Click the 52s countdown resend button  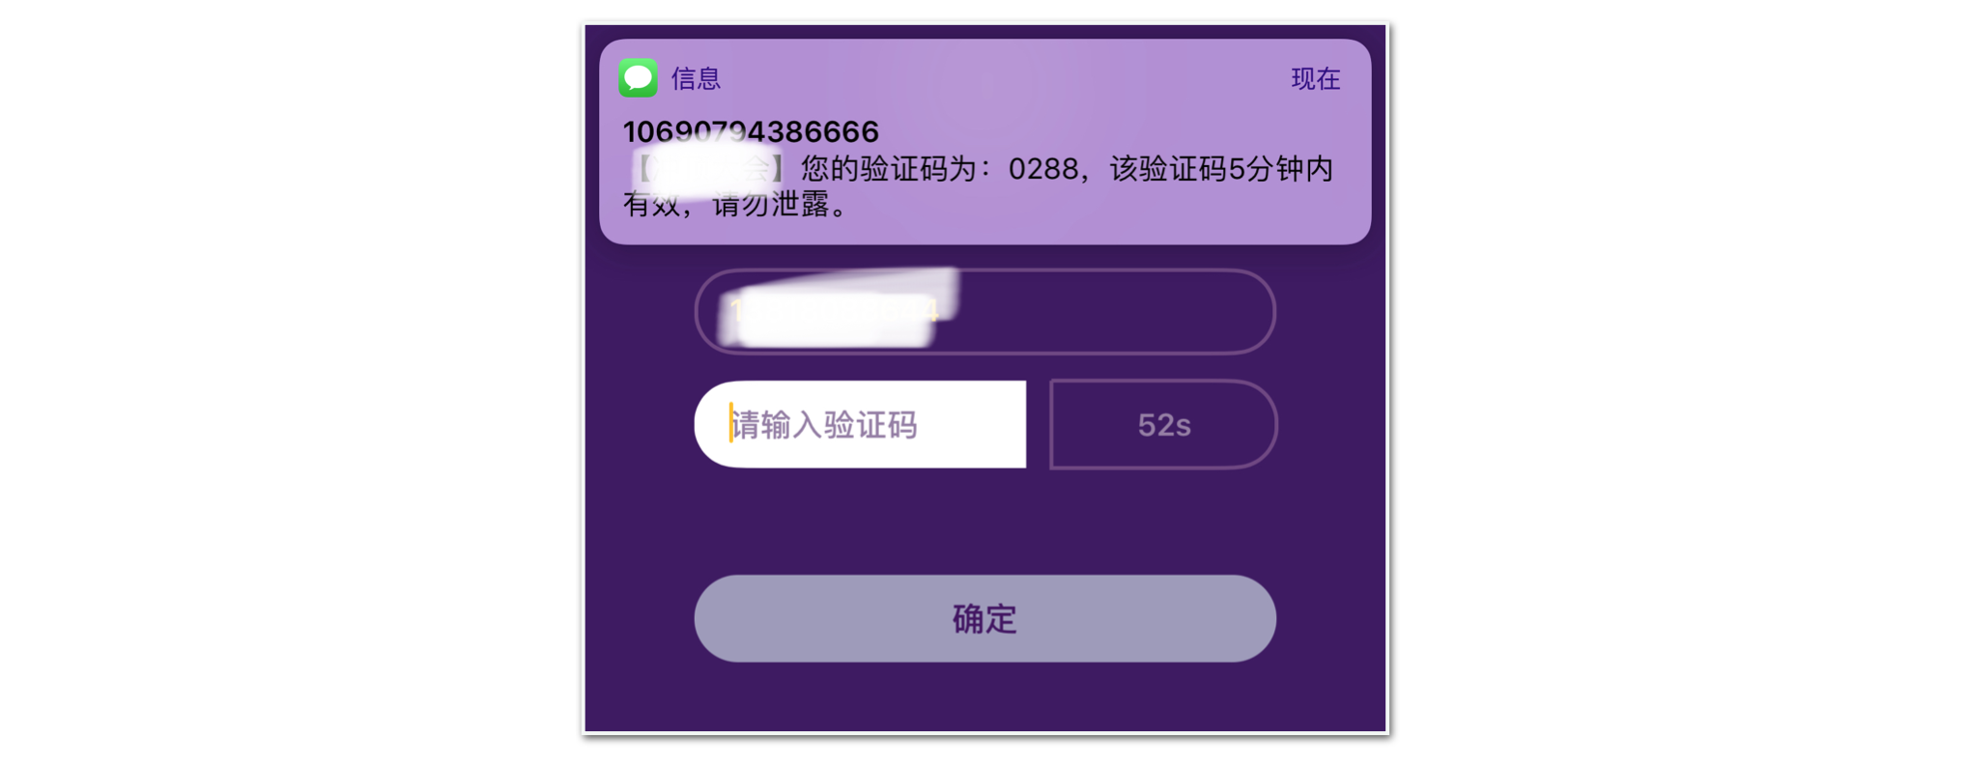click(x=1163, y=424)
